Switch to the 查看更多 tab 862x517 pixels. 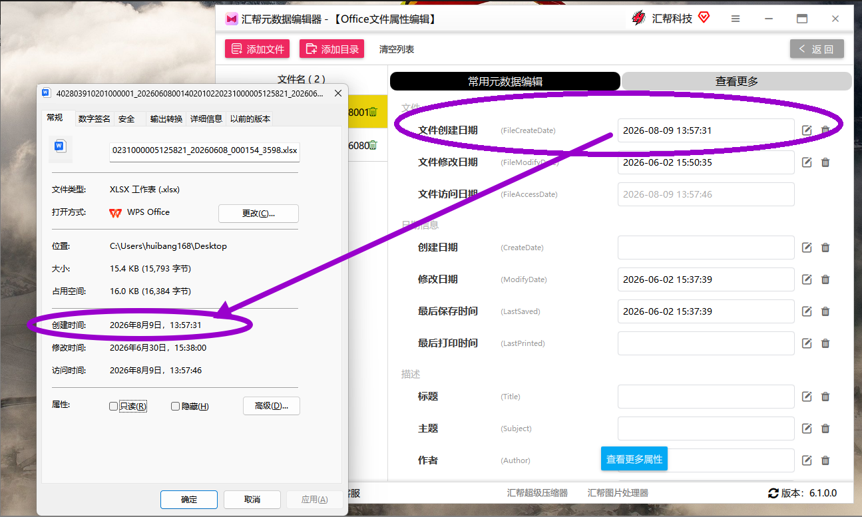[736, 81]
